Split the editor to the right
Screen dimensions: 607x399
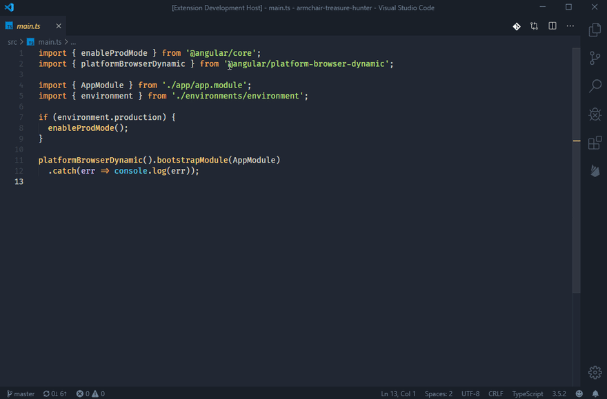pos(553,26)
